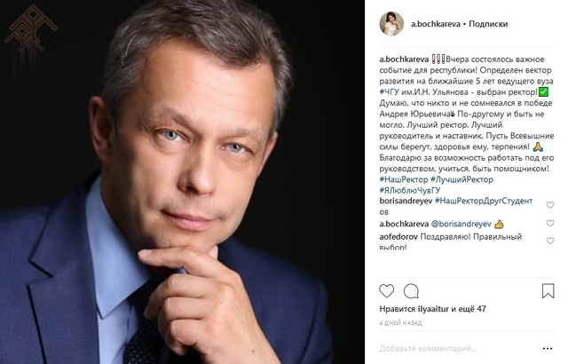Open comments via the speech bubble icon

pyautogui.click(x=411, y=291)
